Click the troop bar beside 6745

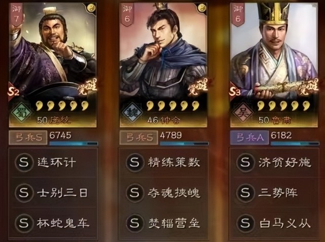pyautogui.click(x=74, y=144)
